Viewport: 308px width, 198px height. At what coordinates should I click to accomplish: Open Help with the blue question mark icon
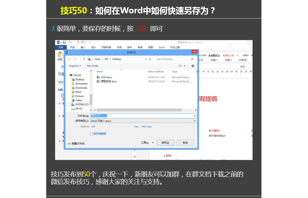(x=193, y=66)
